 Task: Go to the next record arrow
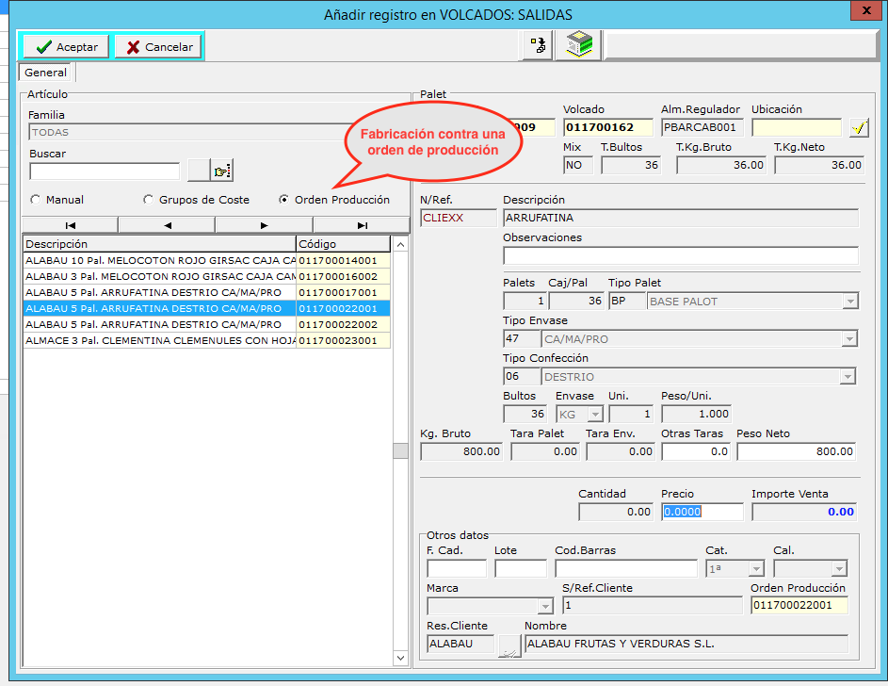click(x=264, y=225)
